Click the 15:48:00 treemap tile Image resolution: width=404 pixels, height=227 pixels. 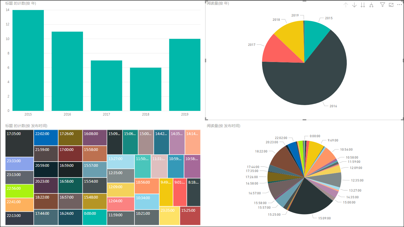point(95,201)
